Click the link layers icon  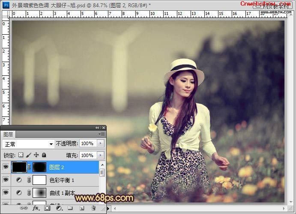click(24, 208)
